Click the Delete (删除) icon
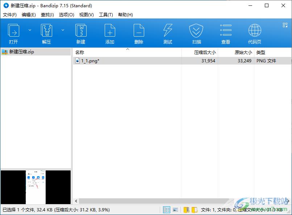 click(x=139, y=30)
